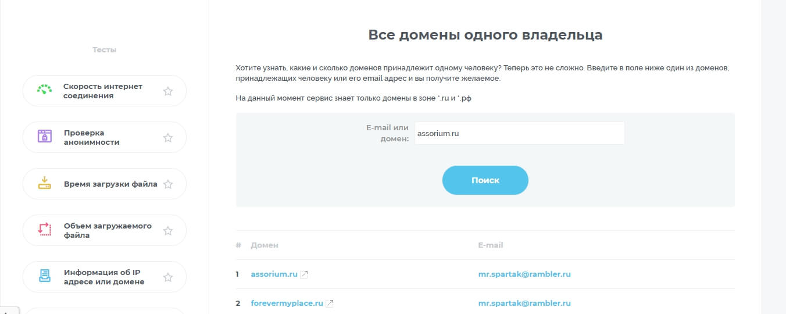
Task: Open external link icon next to assorium.ru
Action: pyautogui.click(x=304, y=274)
